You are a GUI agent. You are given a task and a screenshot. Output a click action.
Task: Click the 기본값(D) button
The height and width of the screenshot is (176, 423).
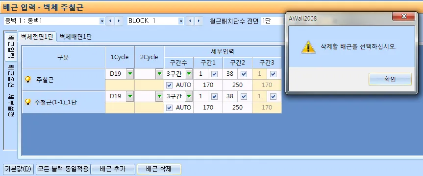point(19,169)
